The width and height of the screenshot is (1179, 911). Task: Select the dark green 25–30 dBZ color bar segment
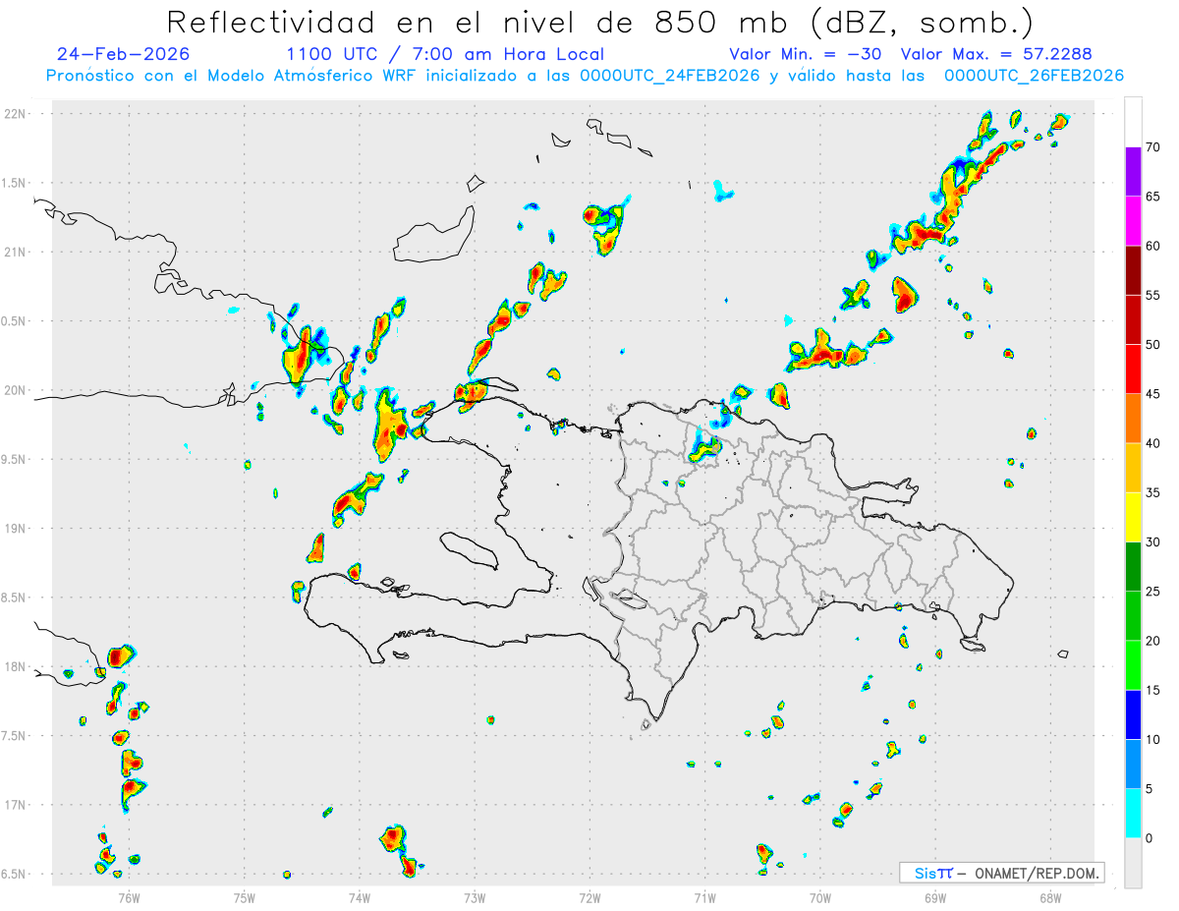coord(1133,566)
